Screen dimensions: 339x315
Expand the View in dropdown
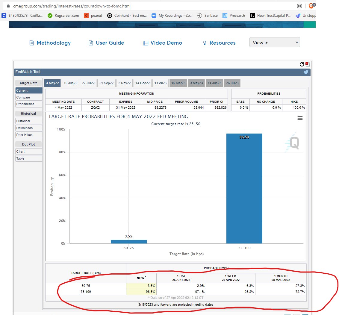pyautogui.click(x=275, y=43)
